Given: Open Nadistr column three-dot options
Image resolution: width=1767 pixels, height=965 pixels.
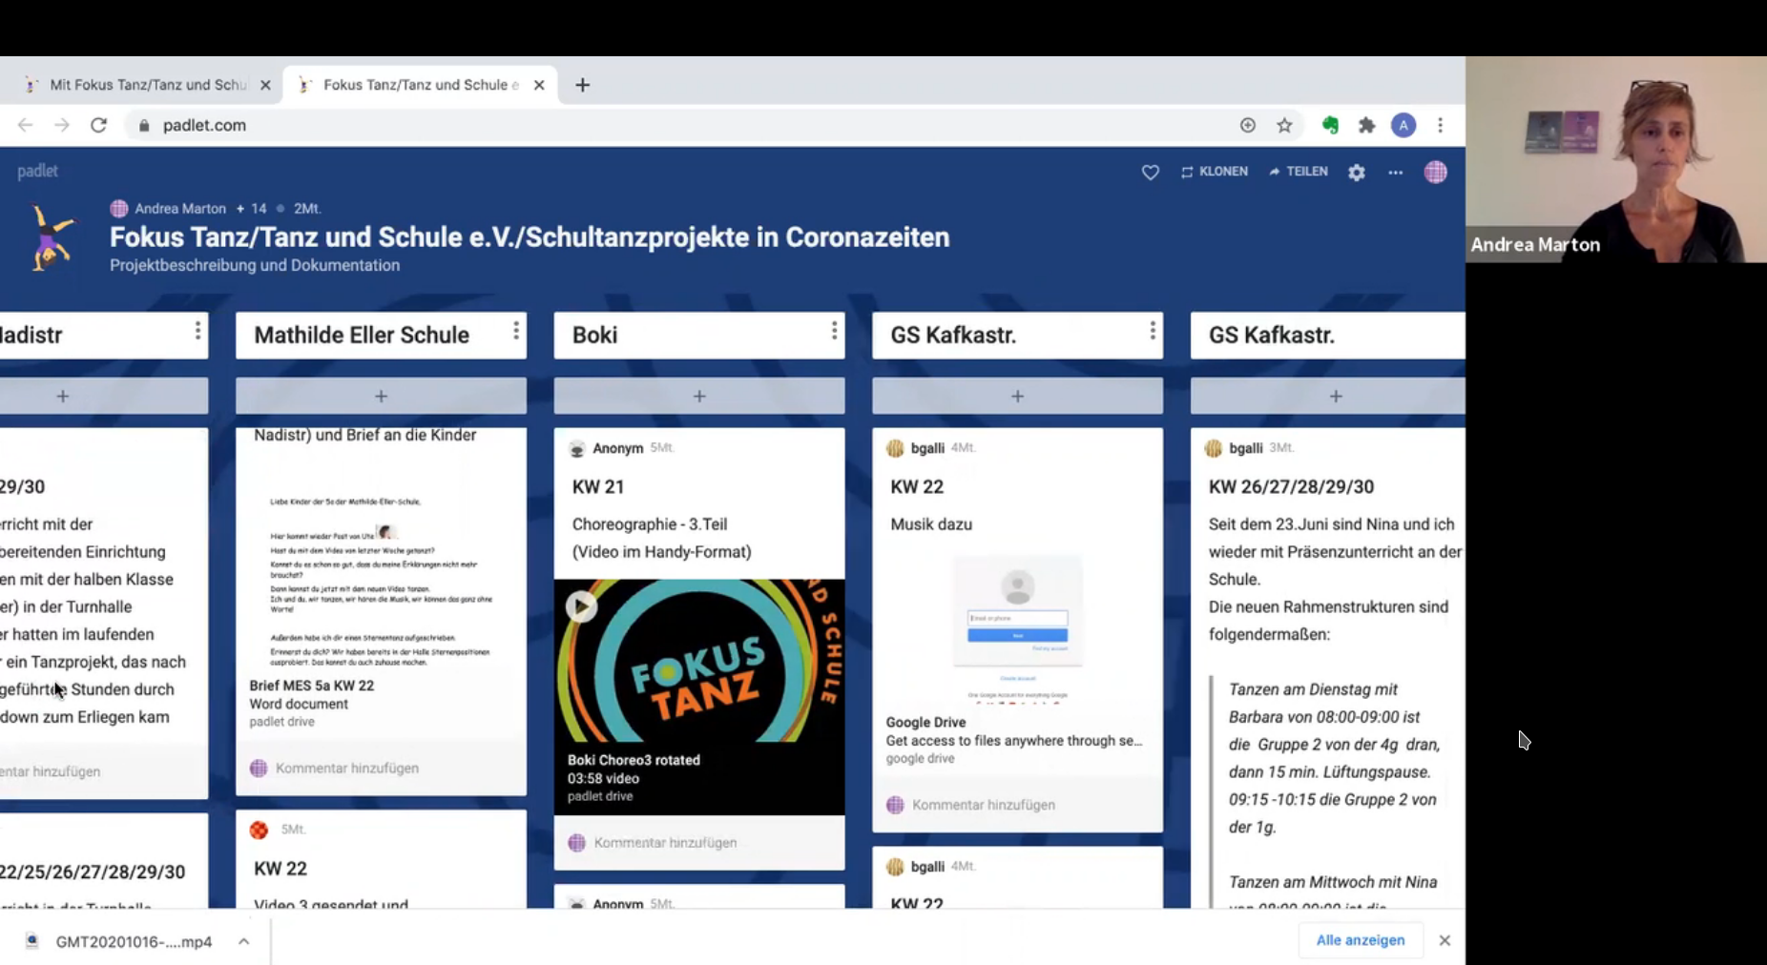Looking at the screenshot, I should tap(197, 331).
